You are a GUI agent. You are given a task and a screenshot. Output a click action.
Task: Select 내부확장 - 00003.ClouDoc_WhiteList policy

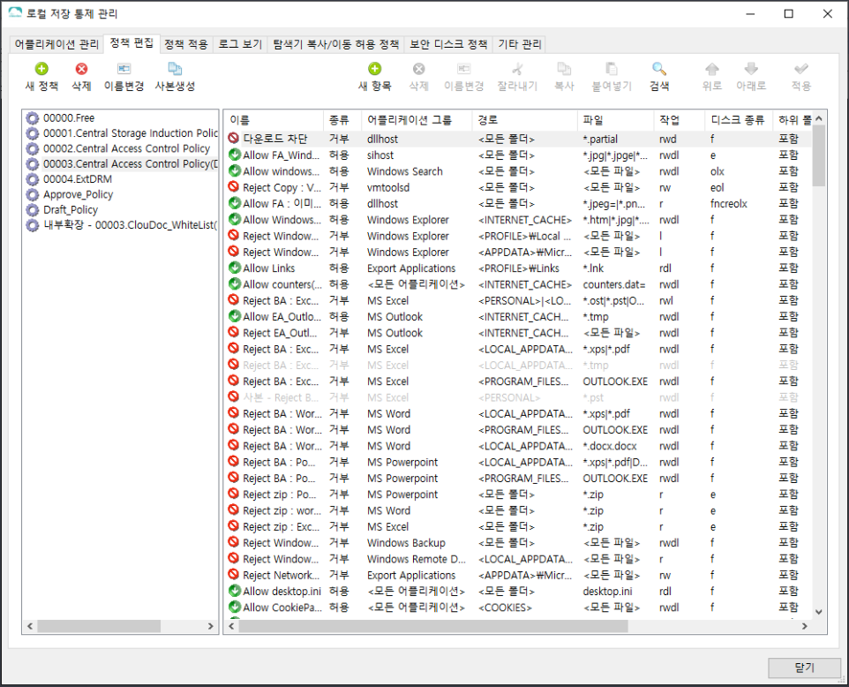pyautogui.click(x=130, y=225)
